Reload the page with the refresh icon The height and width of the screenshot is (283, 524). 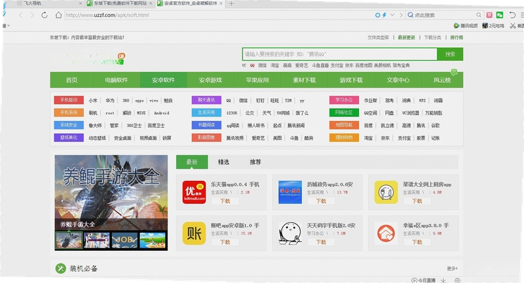click(x=45, y=15)
